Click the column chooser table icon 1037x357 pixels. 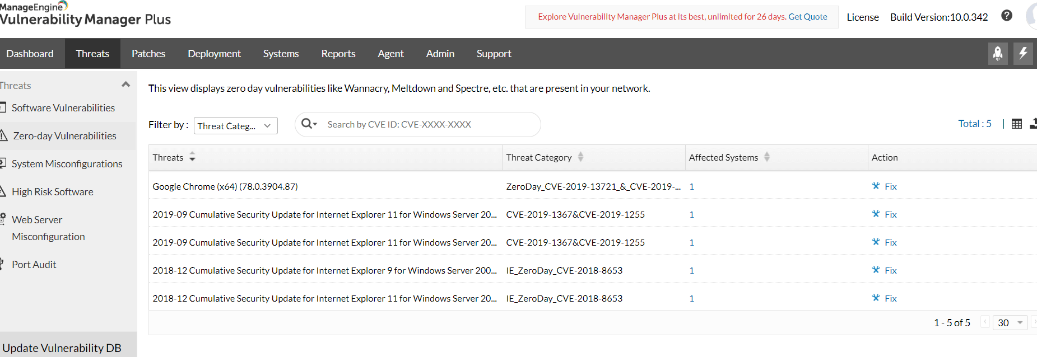[x=1017, y=124]
